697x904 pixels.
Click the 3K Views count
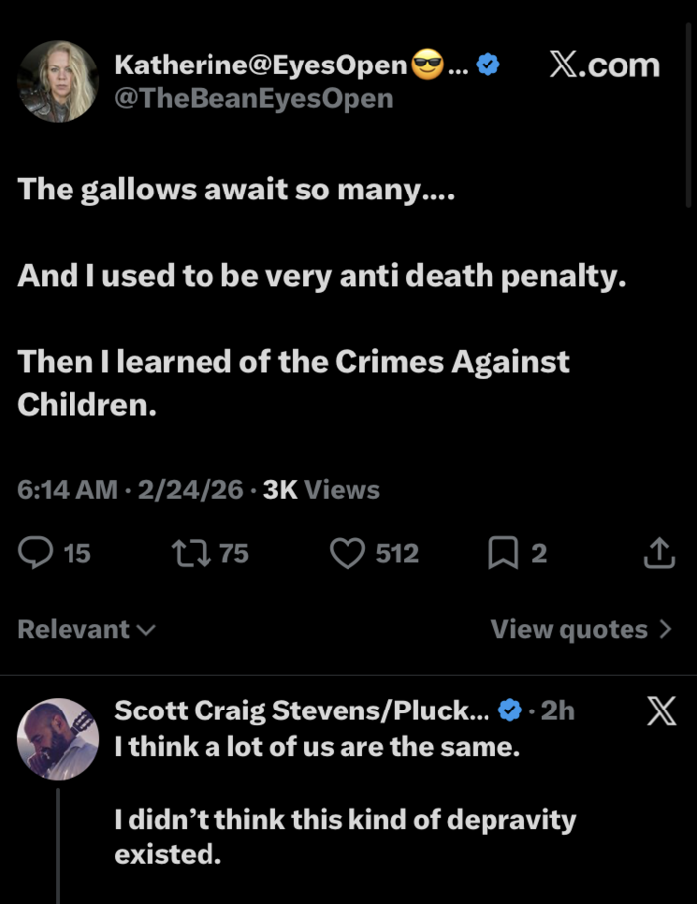click(321, 489)
